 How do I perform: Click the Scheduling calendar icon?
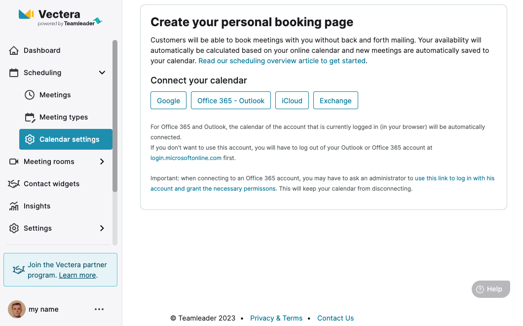(x=14, y=73)
